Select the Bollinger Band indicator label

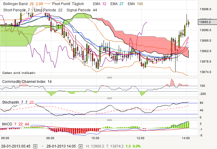(x=15, y=4)
